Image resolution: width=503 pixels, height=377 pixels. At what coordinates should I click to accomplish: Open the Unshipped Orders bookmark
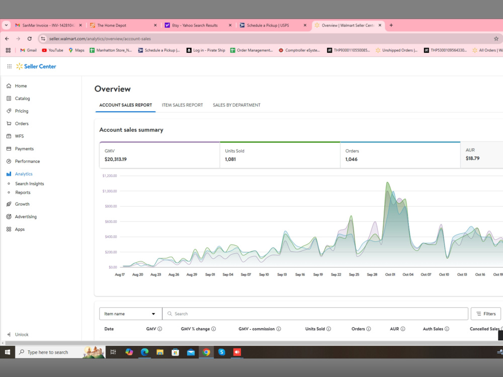point(396,50)
